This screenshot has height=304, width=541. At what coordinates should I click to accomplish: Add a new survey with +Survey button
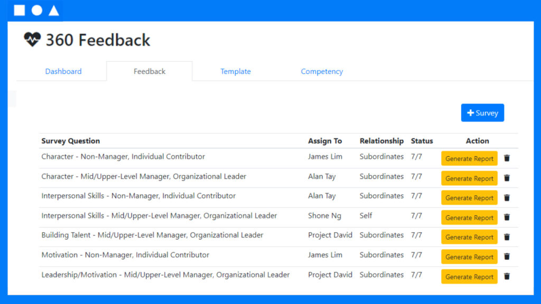pos(482,113)
